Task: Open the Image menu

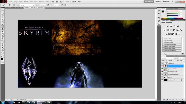Action: [15, 2]
